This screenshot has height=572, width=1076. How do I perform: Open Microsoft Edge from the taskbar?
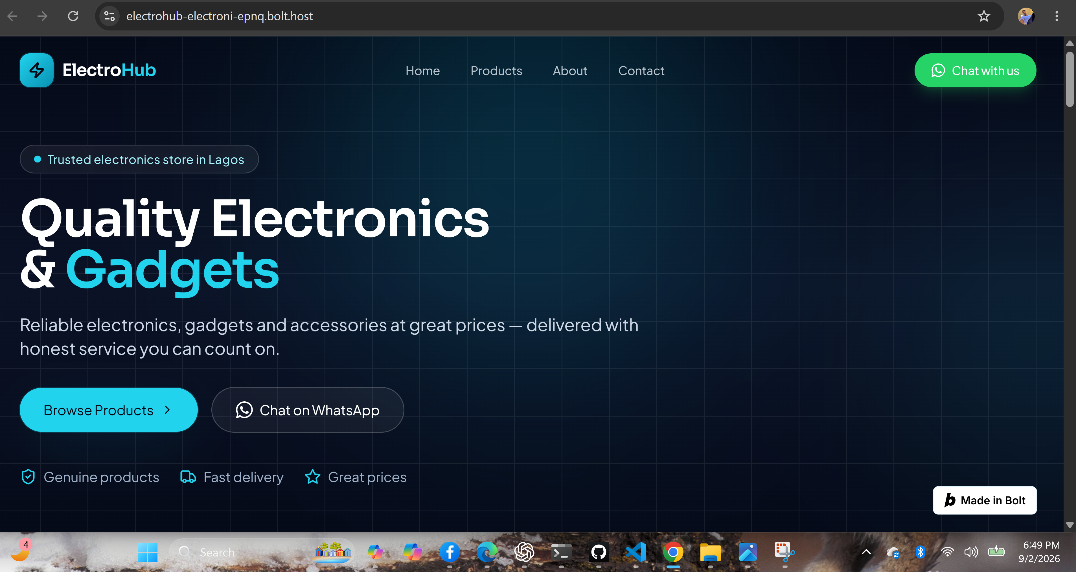[486, 552]
